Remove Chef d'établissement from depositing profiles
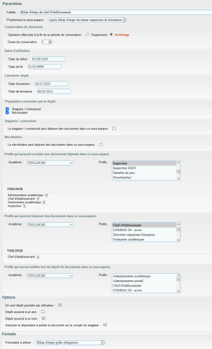 [x=38, y=257]
